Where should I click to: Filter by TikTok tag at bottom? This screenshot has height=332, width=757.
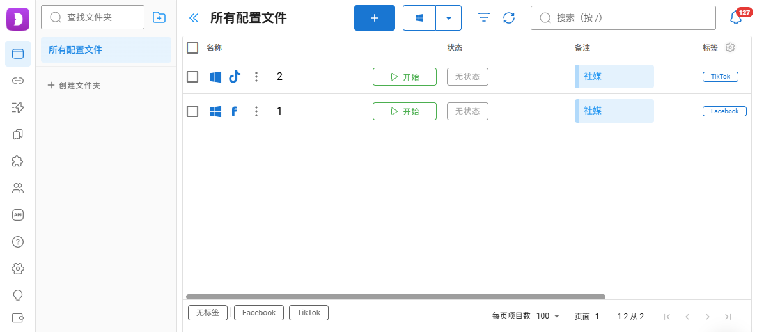pyautogui.click(x=309, y=313)
